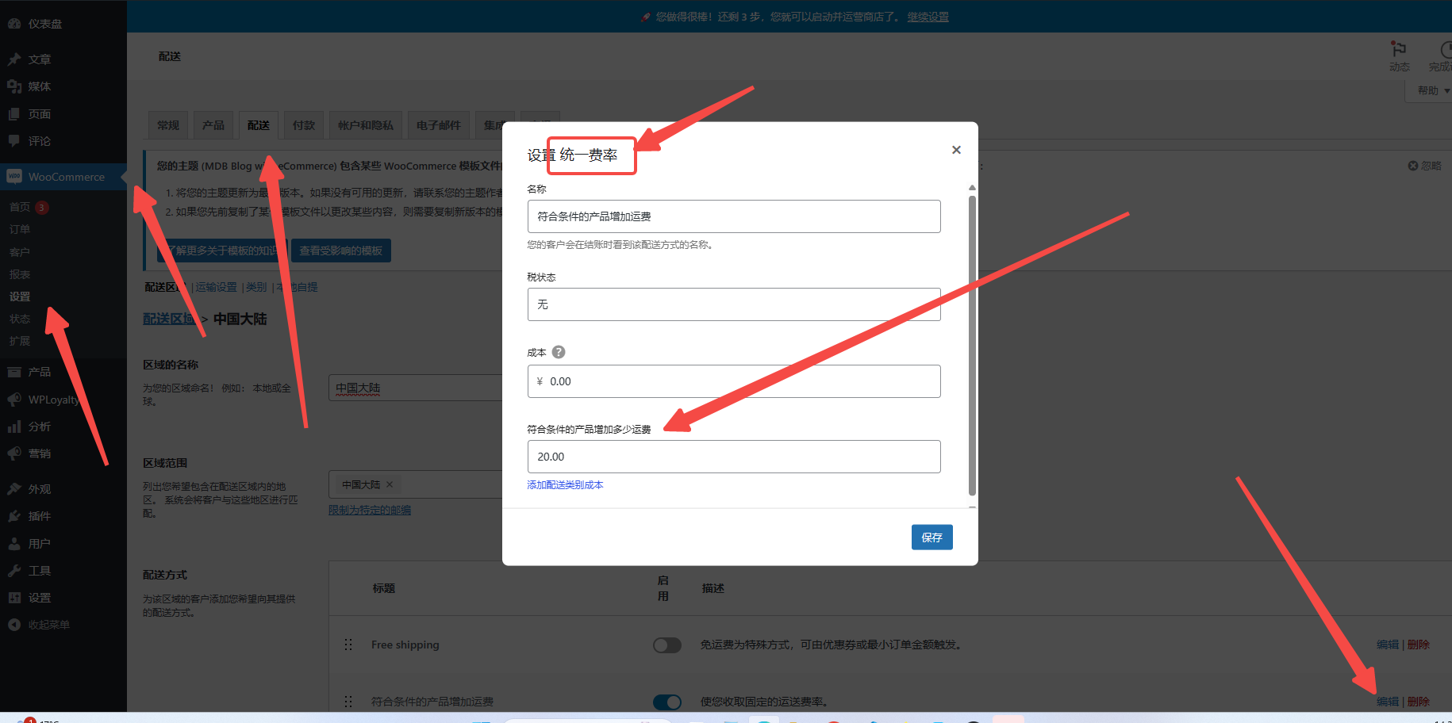This screenshot has height=723, width=1452.
Task: Open the Activity flag icon
Action: (1399, 50)
